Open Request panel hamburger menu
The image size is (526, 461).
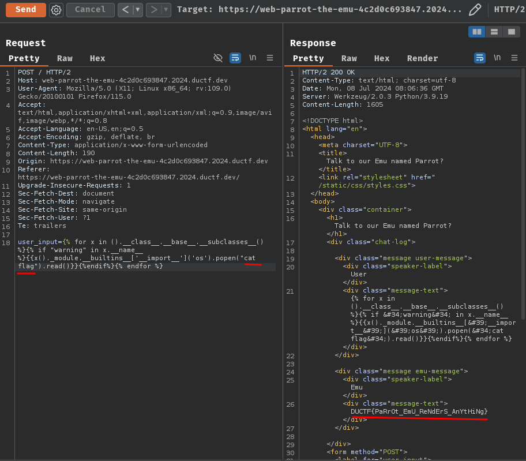tap(270, 58)
